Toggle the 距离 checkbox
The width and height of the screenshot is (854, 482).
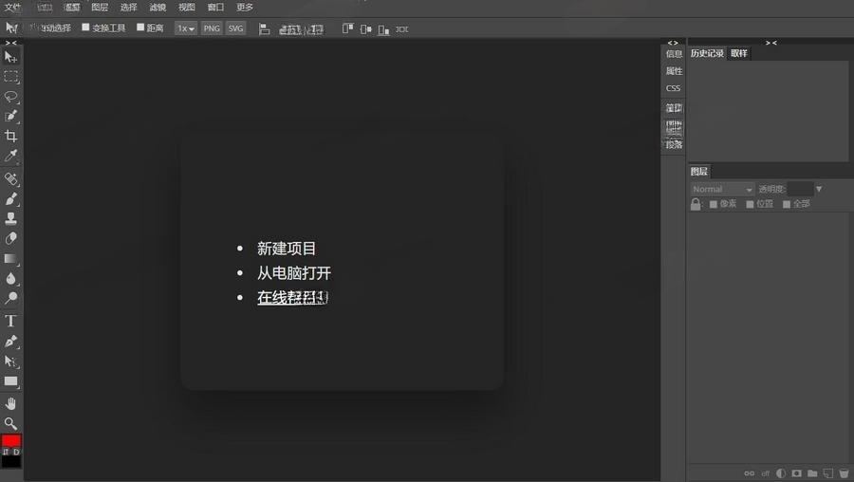click(140, 28)
